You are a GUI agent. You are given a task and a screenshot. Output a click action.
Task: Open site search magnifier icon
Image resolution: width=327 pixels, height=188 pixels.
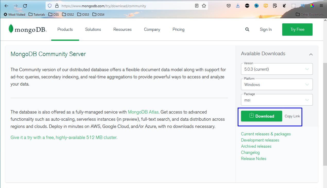coord(247,30)
